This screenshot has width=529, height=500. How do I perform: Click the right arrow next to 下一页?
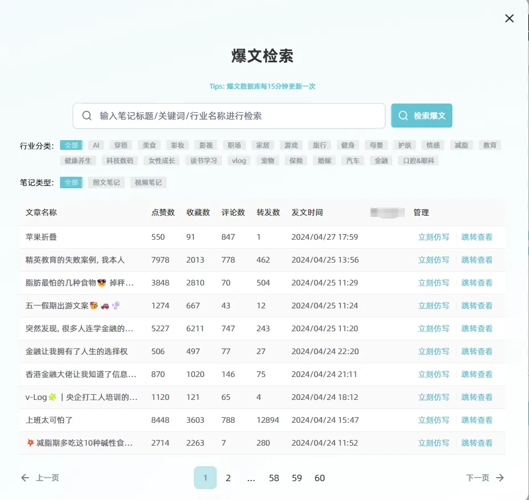pyautogui.click(x=499, y=477)
